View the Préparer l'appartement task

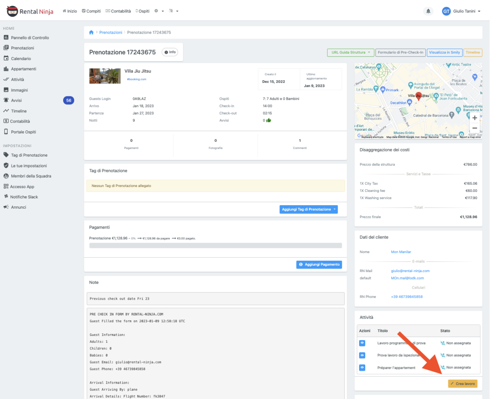coord(362,367)
